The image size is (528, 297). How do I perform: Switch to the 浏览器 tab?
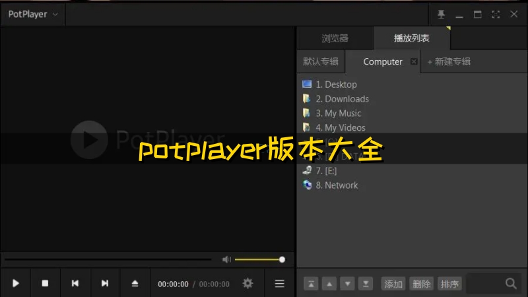[x=335, y=38]
